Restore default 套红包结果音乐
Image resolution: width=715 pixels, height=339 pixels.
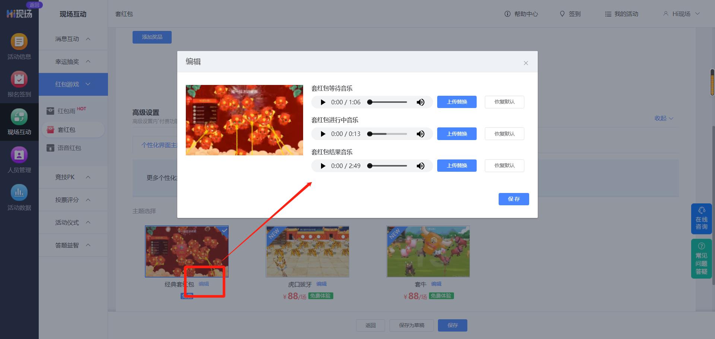[504, 165]
